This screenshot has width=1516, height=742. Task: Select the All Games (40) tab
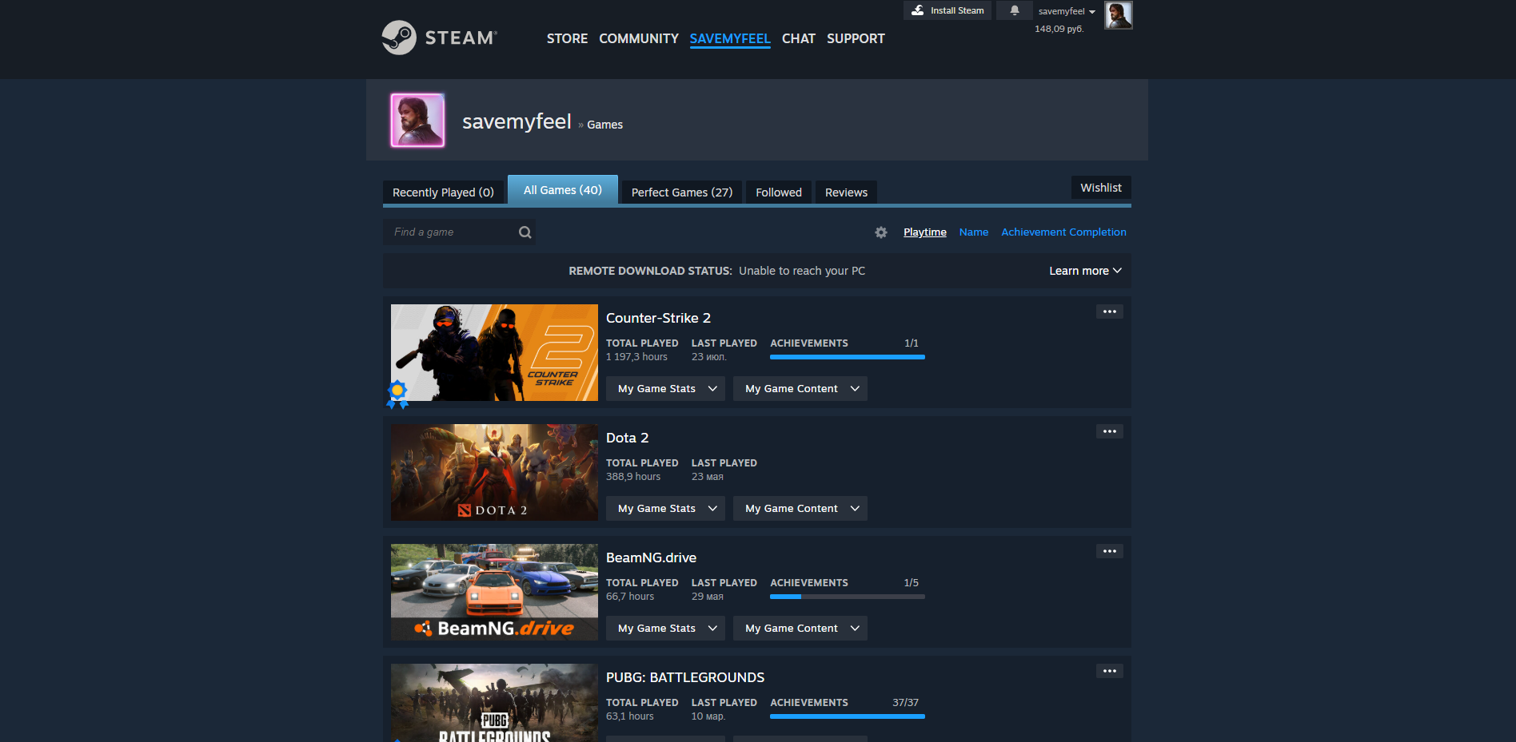563,190
